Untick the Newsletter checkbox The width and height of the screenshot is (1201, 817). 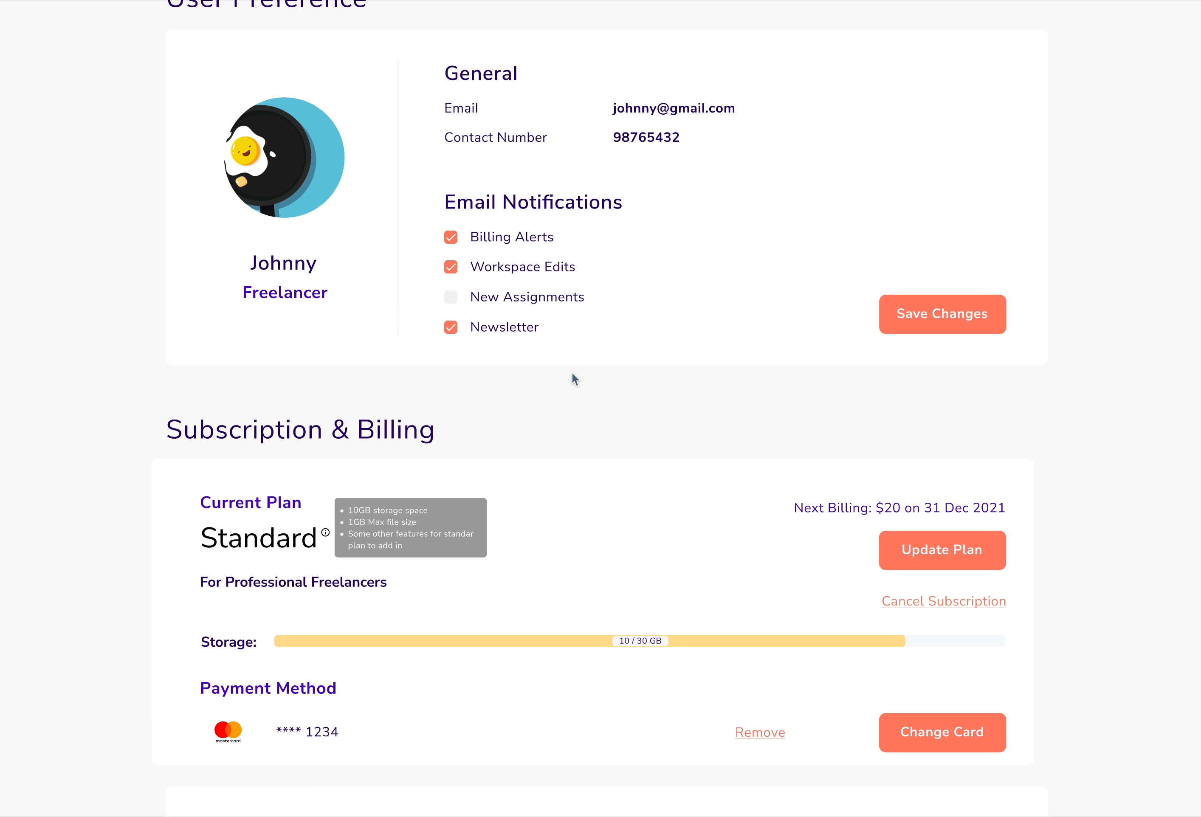(451, 327)
